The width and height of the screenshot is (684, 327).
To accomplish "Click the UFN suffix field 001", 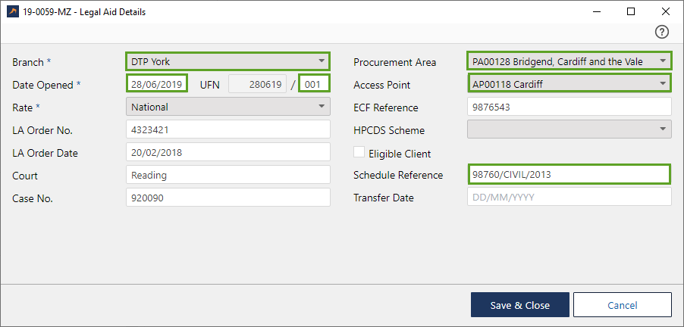I will (x=314, y=84).
